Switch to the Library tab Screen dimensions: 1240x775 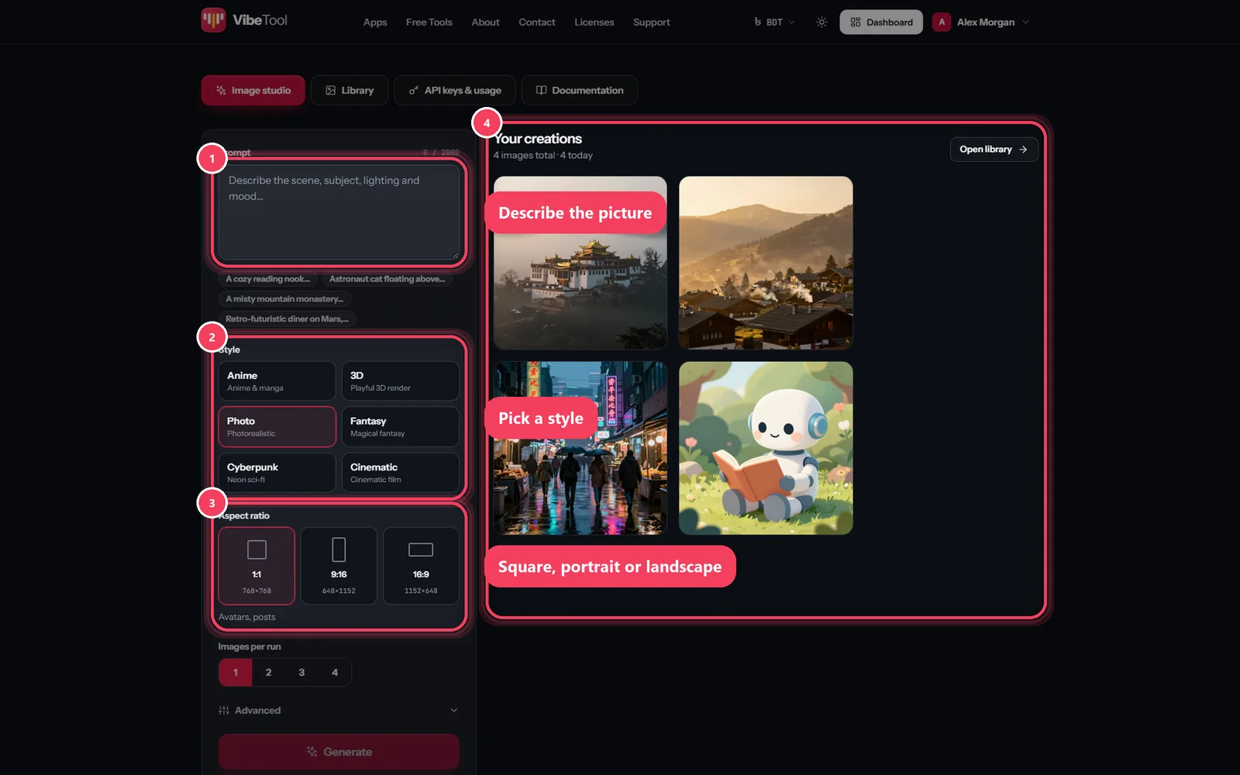point(350,91)
